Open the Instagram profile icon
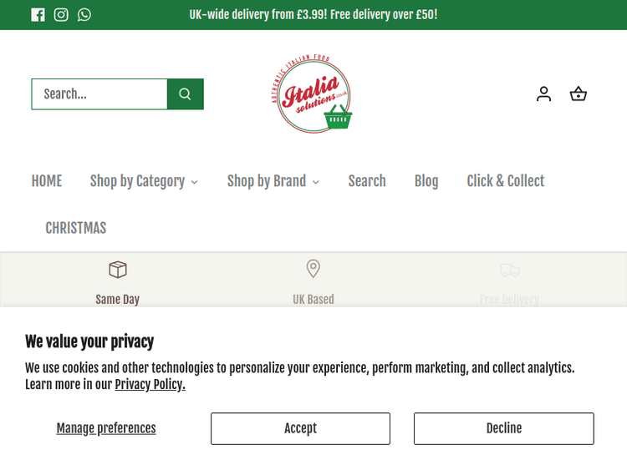Image resolution: width=627 pixels, height=470 pixels. [x=61, y=14]
